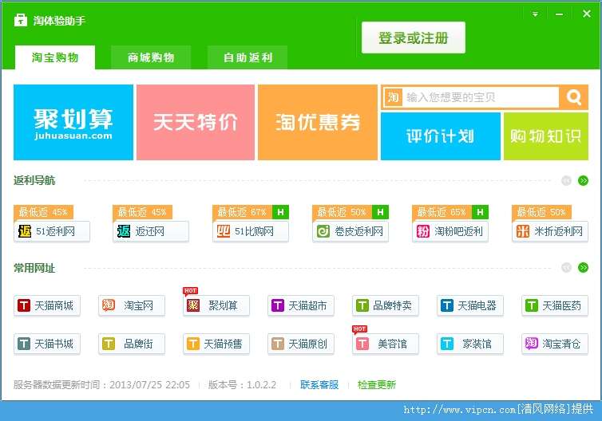Click the 最低返 65% label
The image size is (602, 421).
[x=442, y=212]
